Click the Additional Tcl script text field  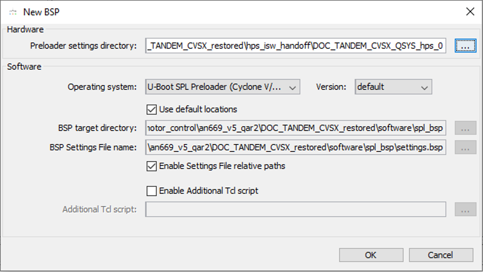click(296, 210)
